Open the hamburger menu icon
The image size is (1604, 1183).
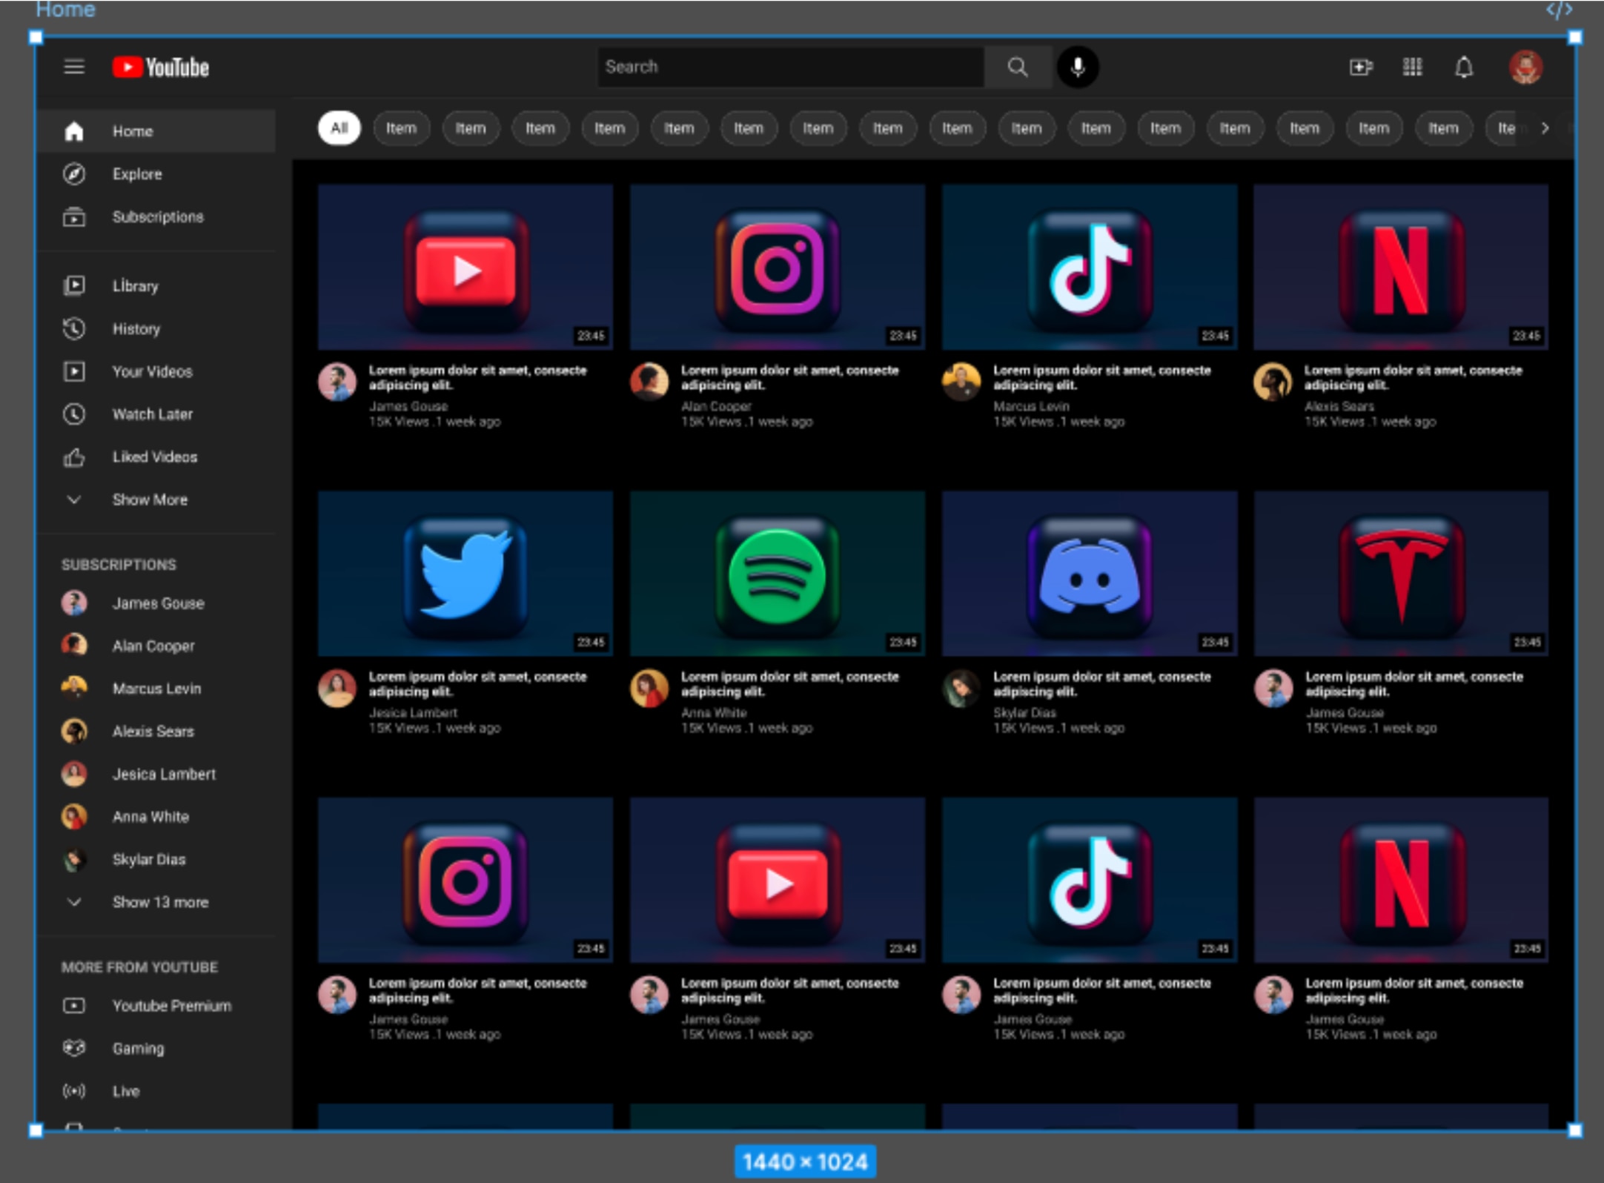click(x=74, y=67)
